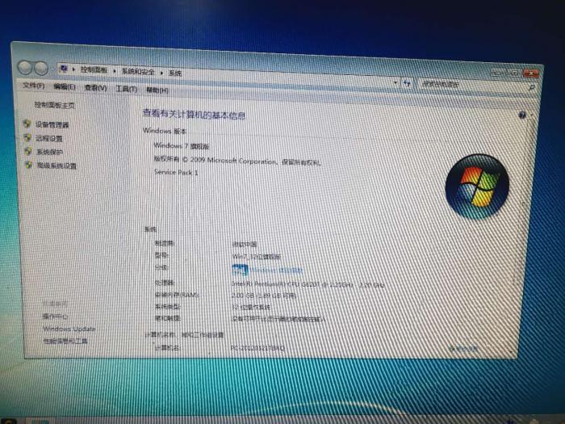Click the magnifier icon in the search box
The height and width of the screenshot is (424, 565).
[531, 87]
